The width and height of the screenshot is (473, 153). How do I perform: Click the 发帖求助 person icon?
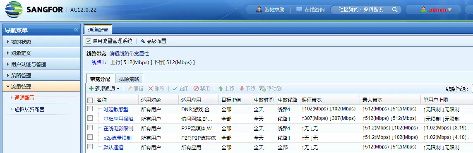pyautogui.click(x=259, y=10)
